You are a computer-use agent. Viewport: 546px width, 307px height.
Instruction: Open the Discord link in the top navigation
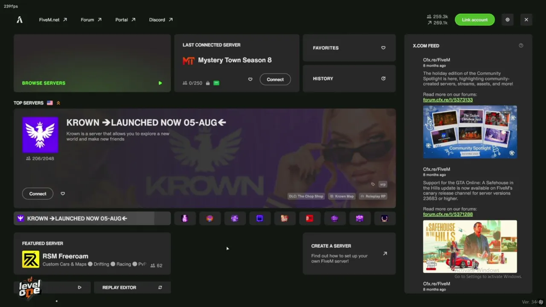161,20
